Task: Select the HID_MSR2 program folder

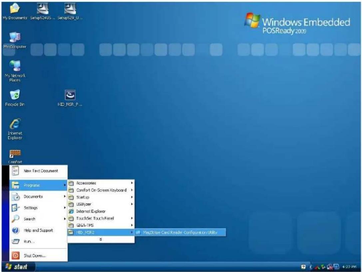Action: tap(101, 232)
